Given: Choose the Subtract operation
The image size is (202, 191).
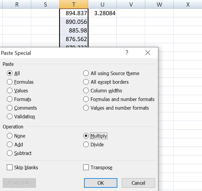Looking at the screenshot, I should click(10, 153).
